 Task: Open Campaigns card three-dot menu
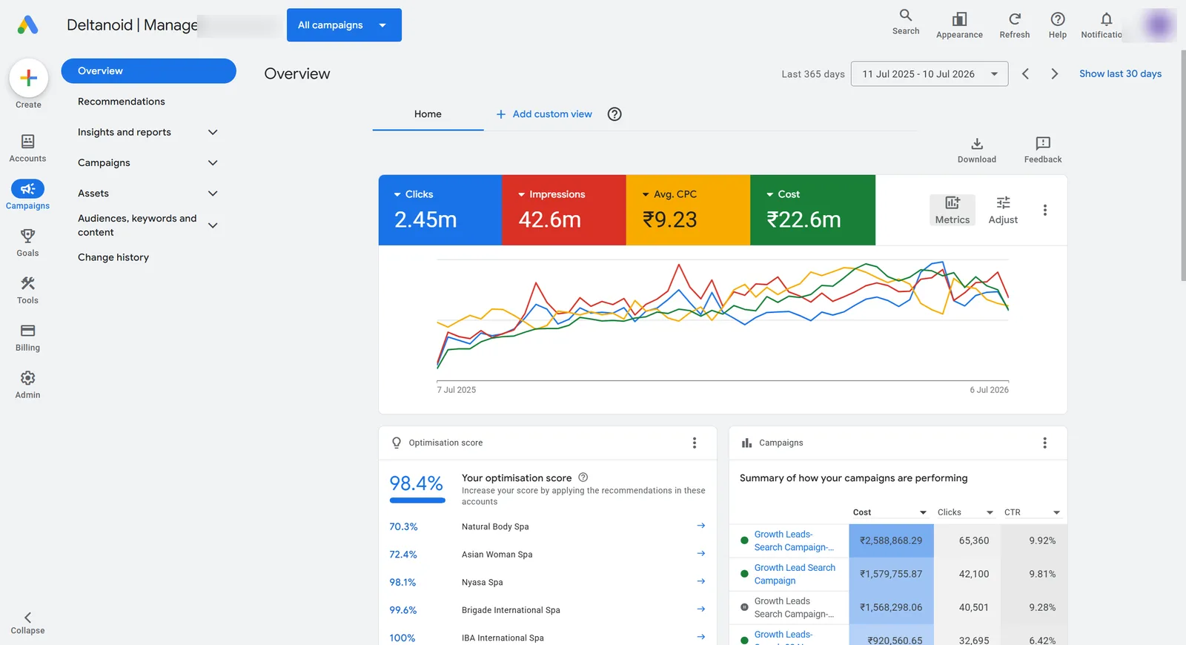(1045, 443)
